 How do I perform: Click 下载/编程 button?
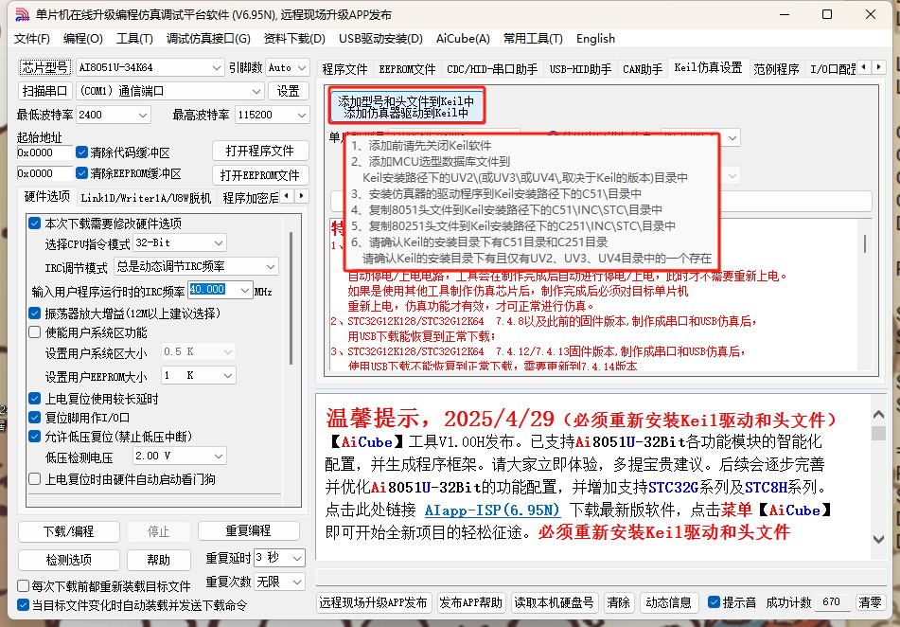click(x=69, y=531)
